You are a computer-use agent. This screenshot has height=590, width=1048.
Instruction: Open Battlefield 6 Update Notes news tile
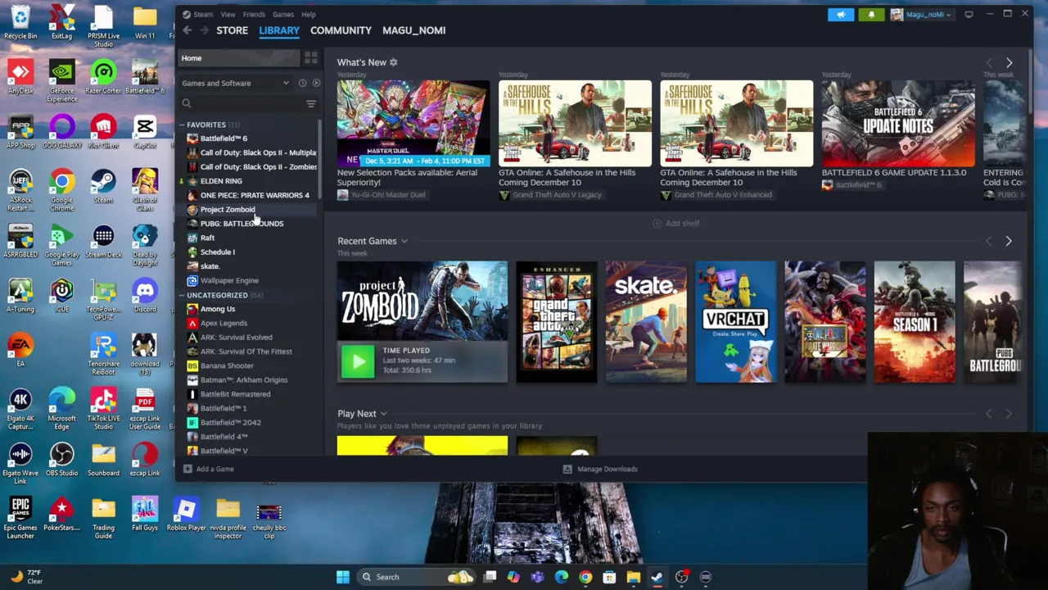pyautogui.click(x=898, y=124)
